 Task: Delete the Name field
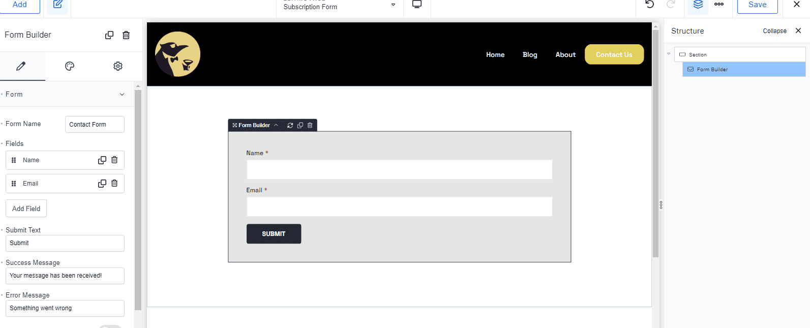coord(114,160)
